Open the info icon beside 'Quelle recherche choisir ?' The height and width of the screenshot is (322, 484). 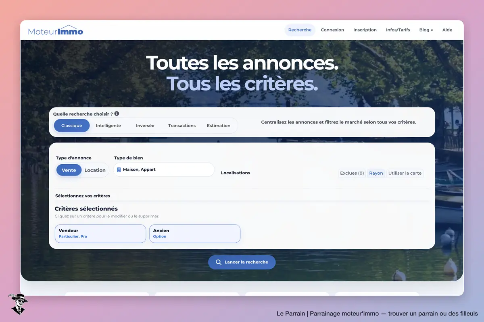click(x=117, y=114)
